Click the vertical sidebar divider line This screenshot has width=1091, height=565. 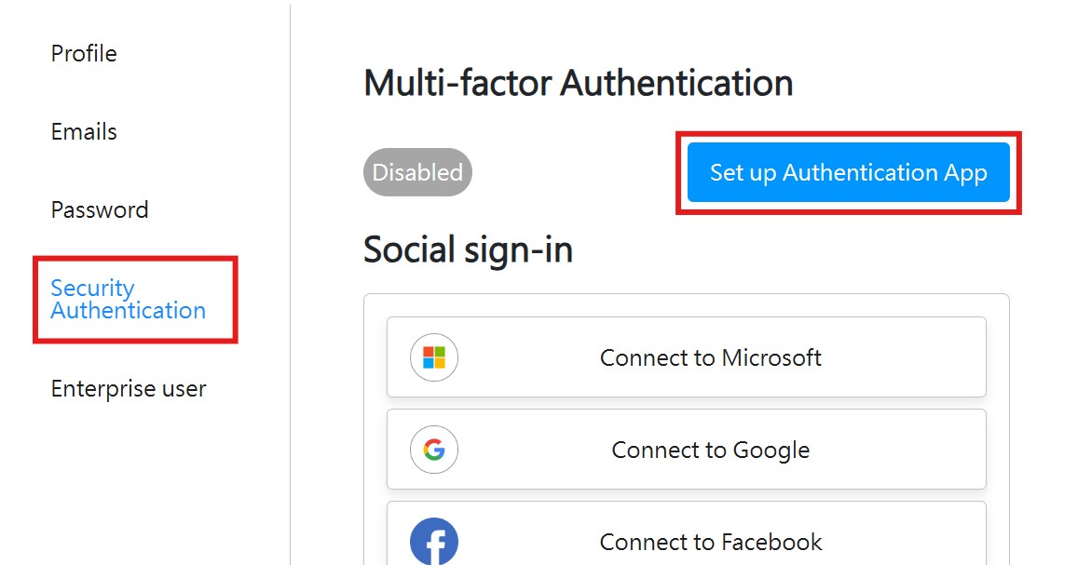tap(291, 279)
